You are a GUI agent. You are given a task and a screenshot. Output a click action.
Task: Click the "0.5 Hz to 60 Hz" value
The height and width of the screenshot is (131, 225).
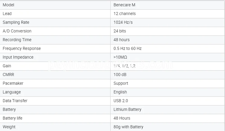(x=128, y=48)
